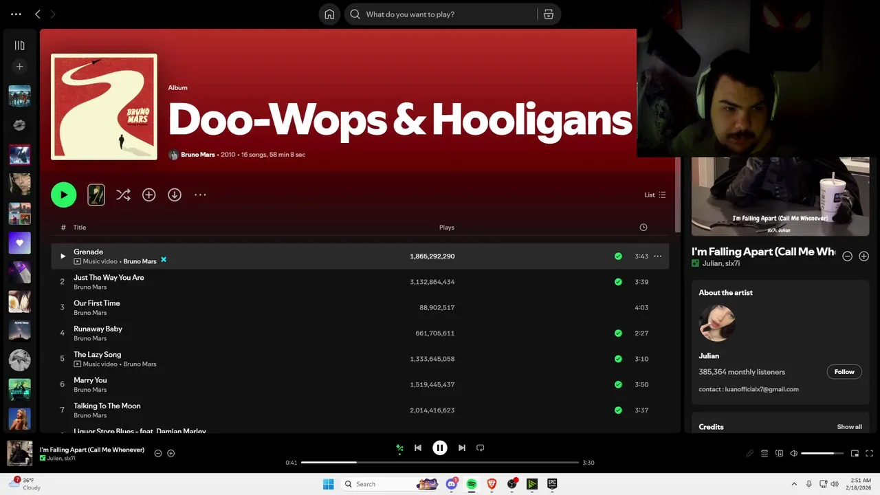Open Julian, slx7i artist link in side panel
This screenshot has height=495, width=880.
[x=720, y=263]
